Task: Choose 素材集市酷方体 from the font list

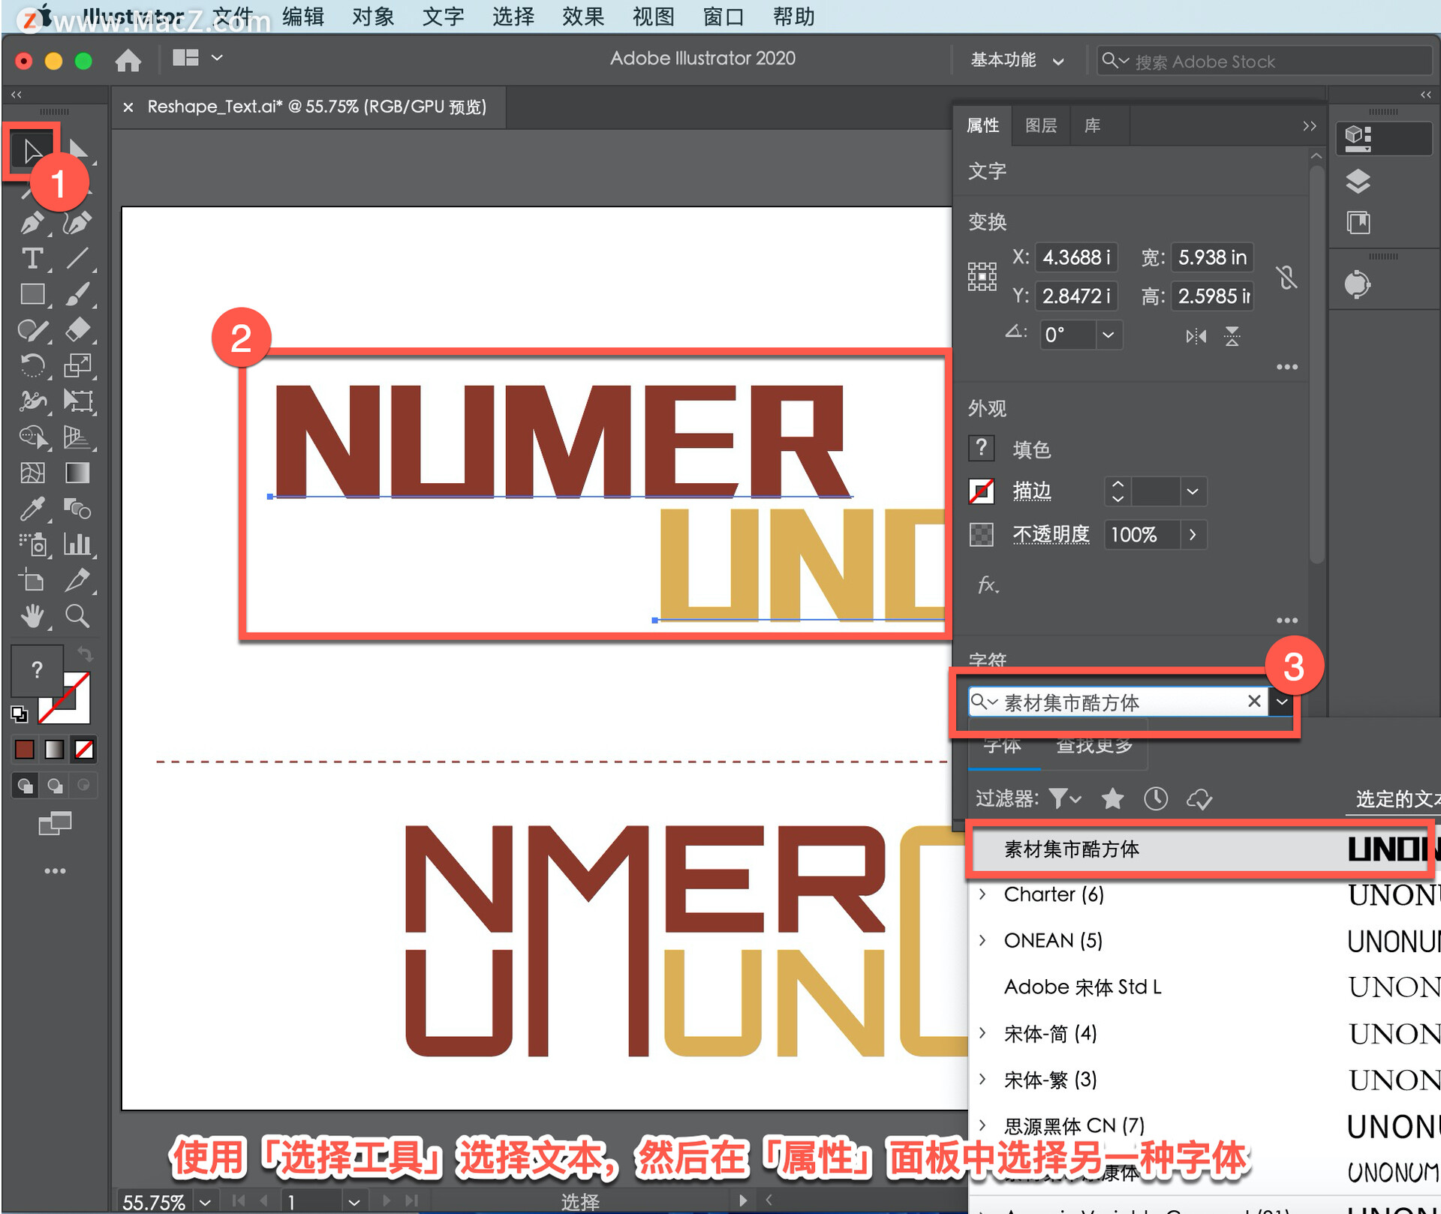Action: pos(1072,849)
